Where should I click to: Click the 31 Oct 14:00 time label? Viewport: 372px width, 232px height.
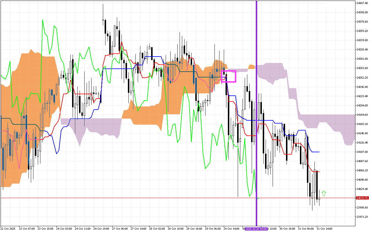(324, 229)
